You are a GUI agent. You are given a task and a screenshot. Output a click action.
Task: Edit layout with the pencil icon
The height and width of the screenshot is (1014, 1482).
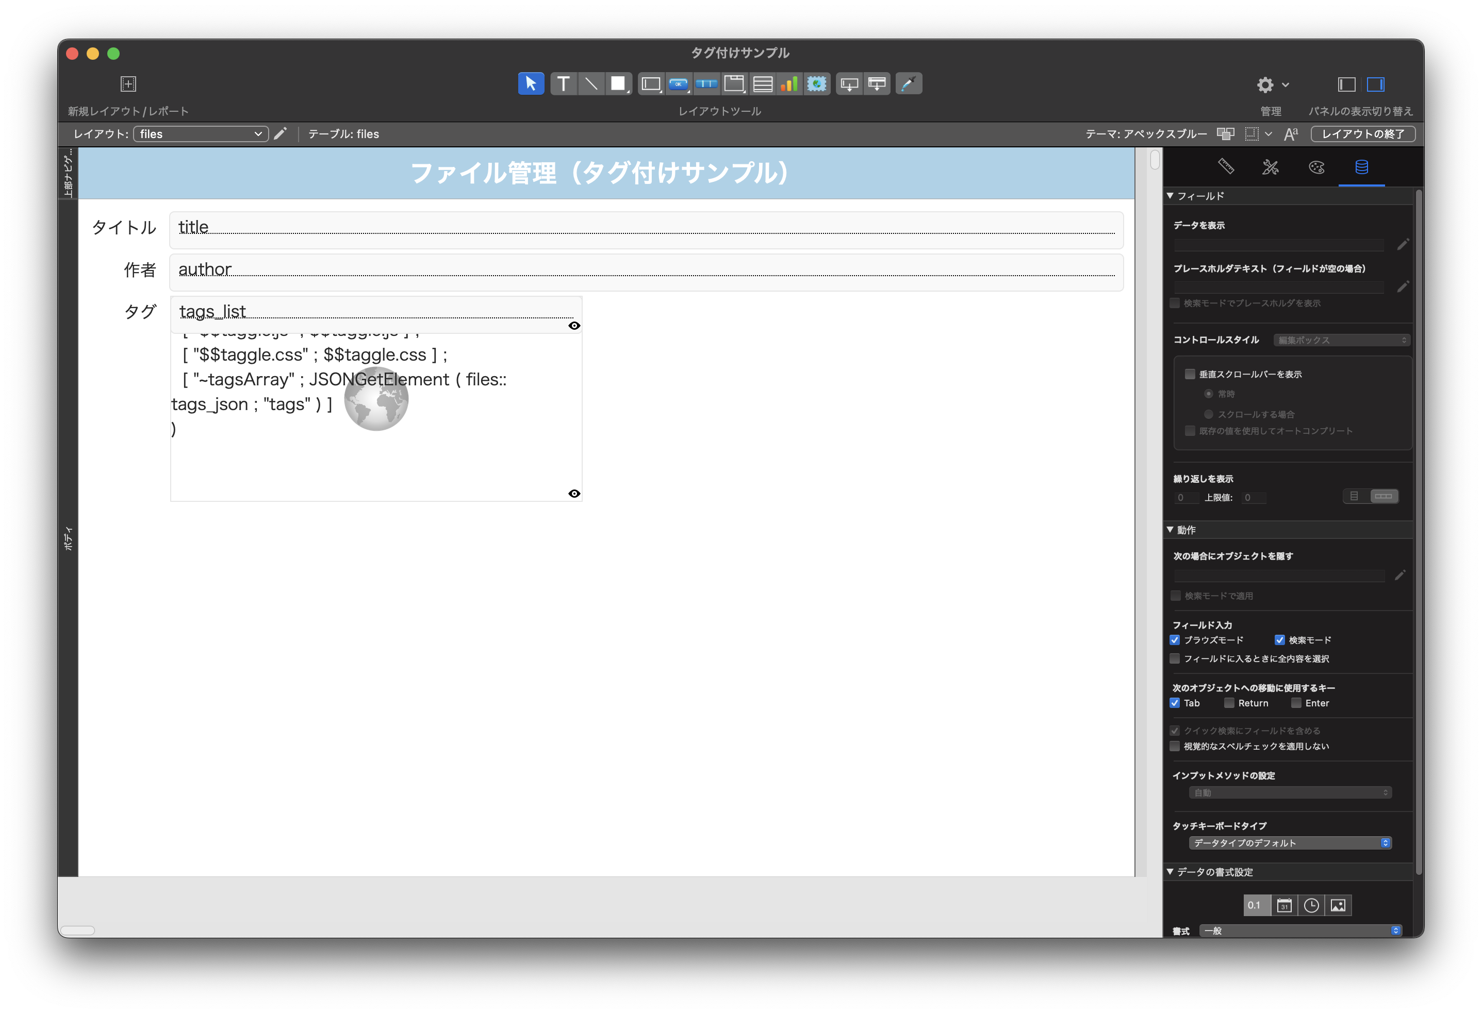[280, 134]
